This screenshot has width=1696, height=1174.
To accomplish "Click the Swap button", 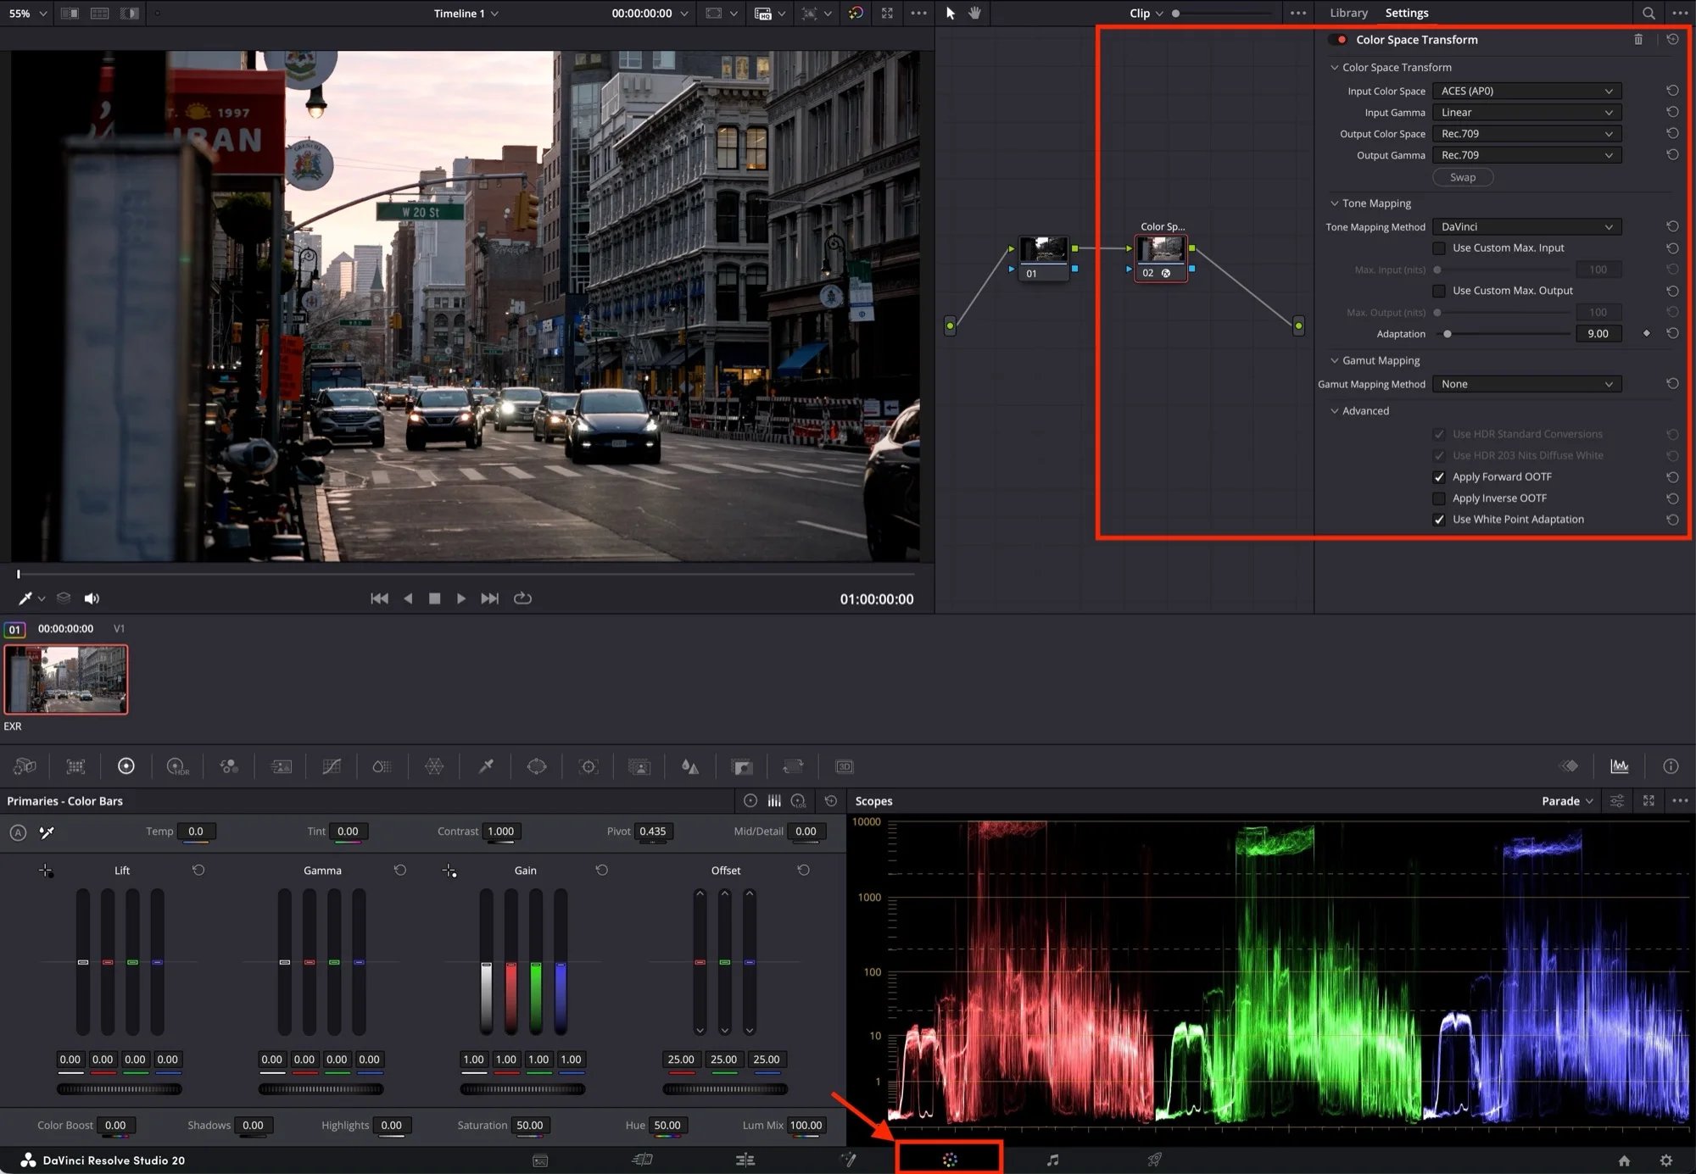I will (1463, 177).
